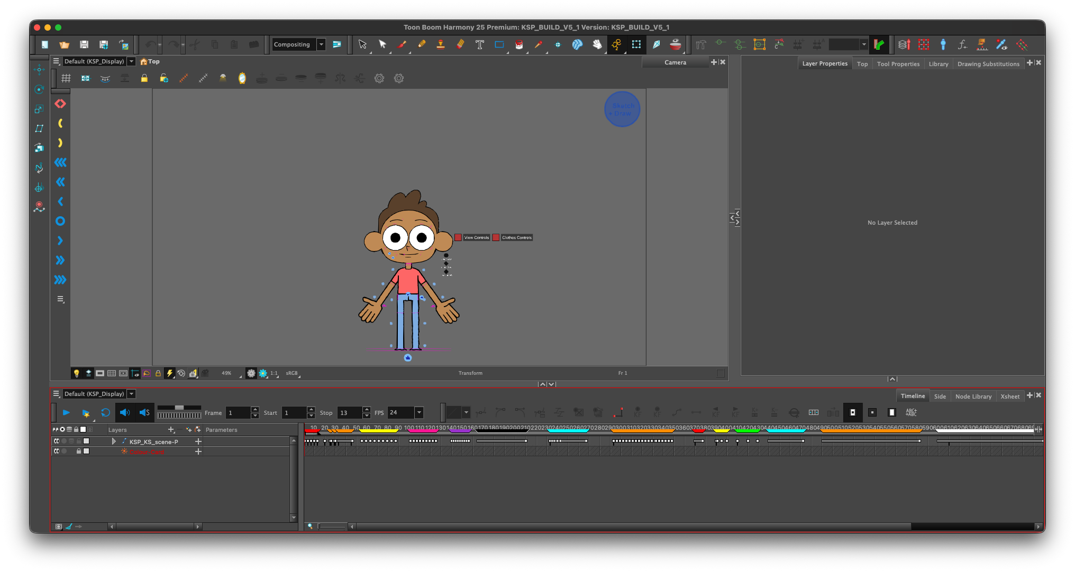Screen dimensions: 1075x572
Task: Click the golden mirror icon in Camera toolbar
Action: click(242, 78)
